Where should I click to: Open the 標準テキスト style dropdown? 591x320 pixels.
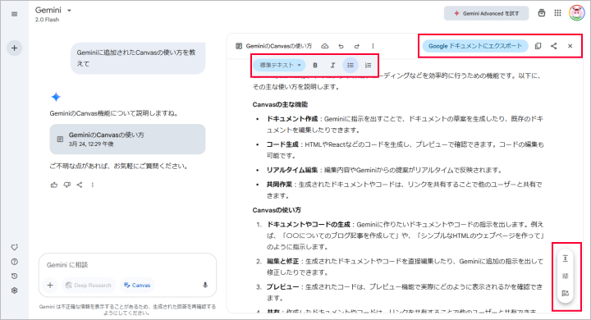(x=279, y=65)
